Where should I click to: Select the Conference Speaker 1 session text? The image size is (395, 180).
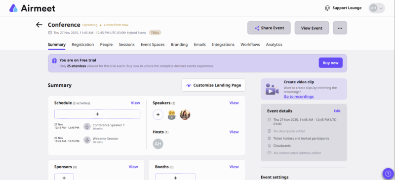[109, 125]
